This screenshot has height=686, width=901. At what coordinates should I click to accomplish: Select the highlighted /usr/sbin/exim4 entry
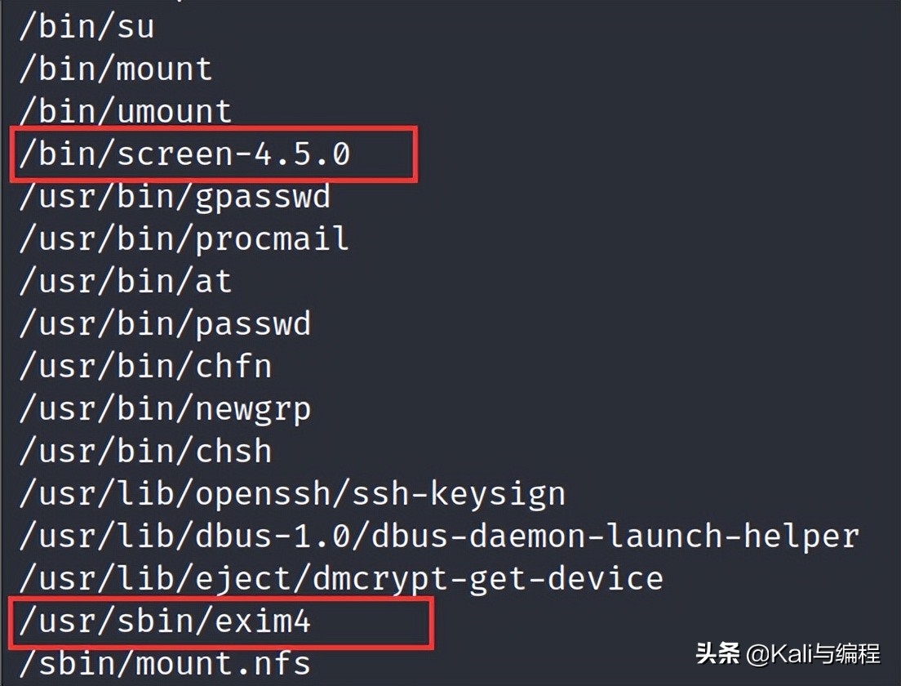(x=165, y=622)
